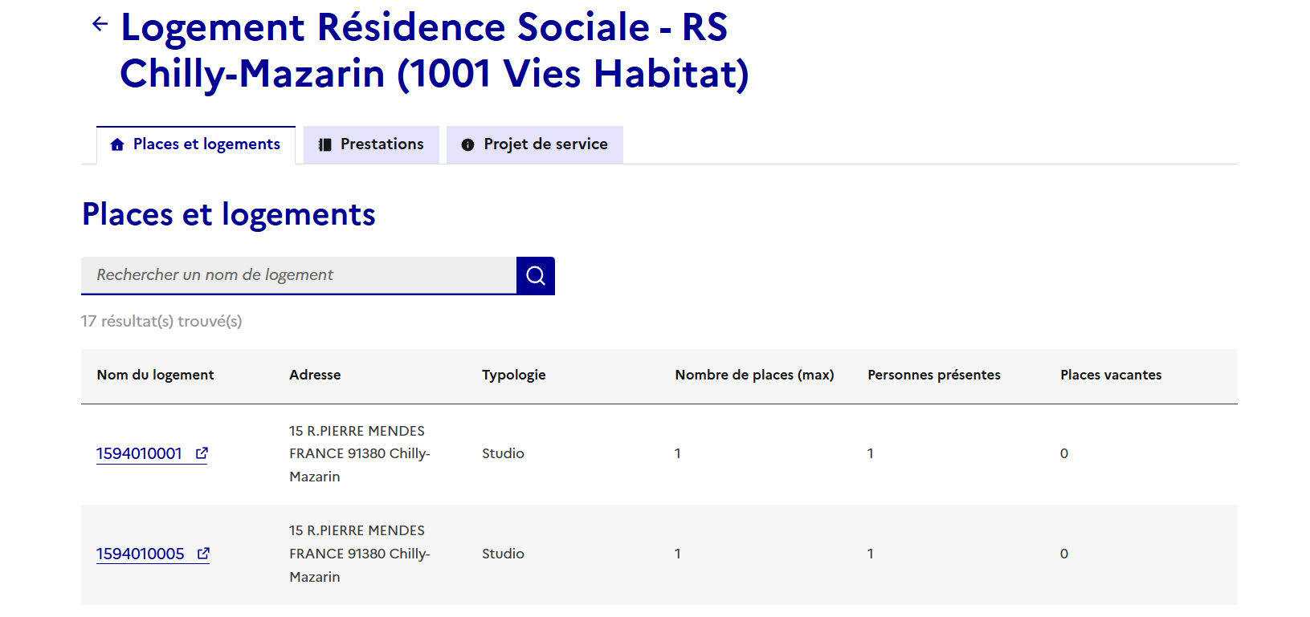Open external link icon beside 1594010005
The image size is (1310, 617).
point(203,554)
